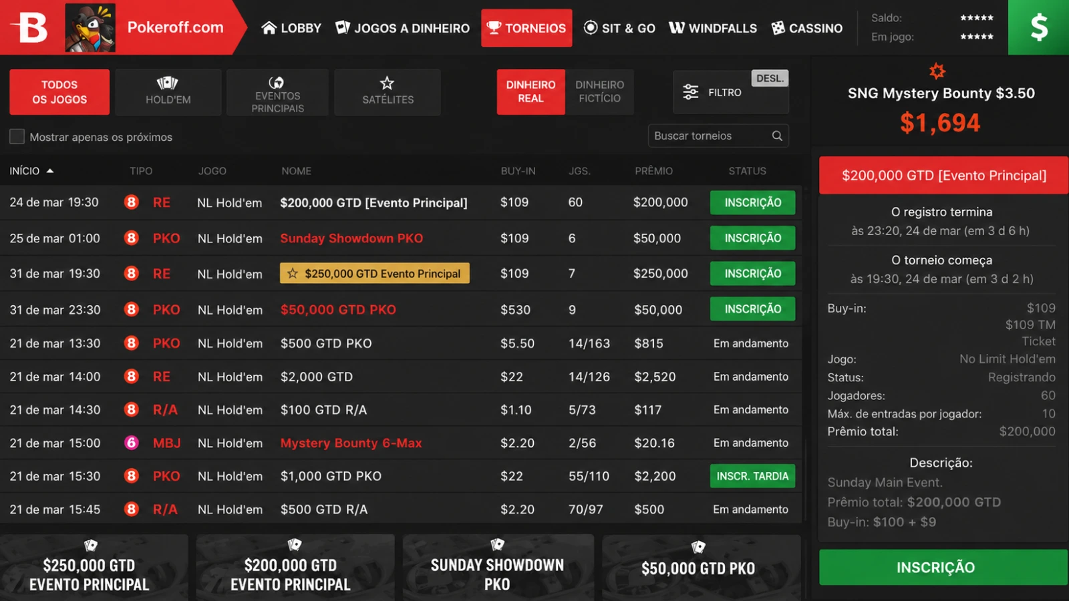Viewport: 1069px width, 601px height.
Task: Sort by Nome column header
Action: tap(296, 171)
